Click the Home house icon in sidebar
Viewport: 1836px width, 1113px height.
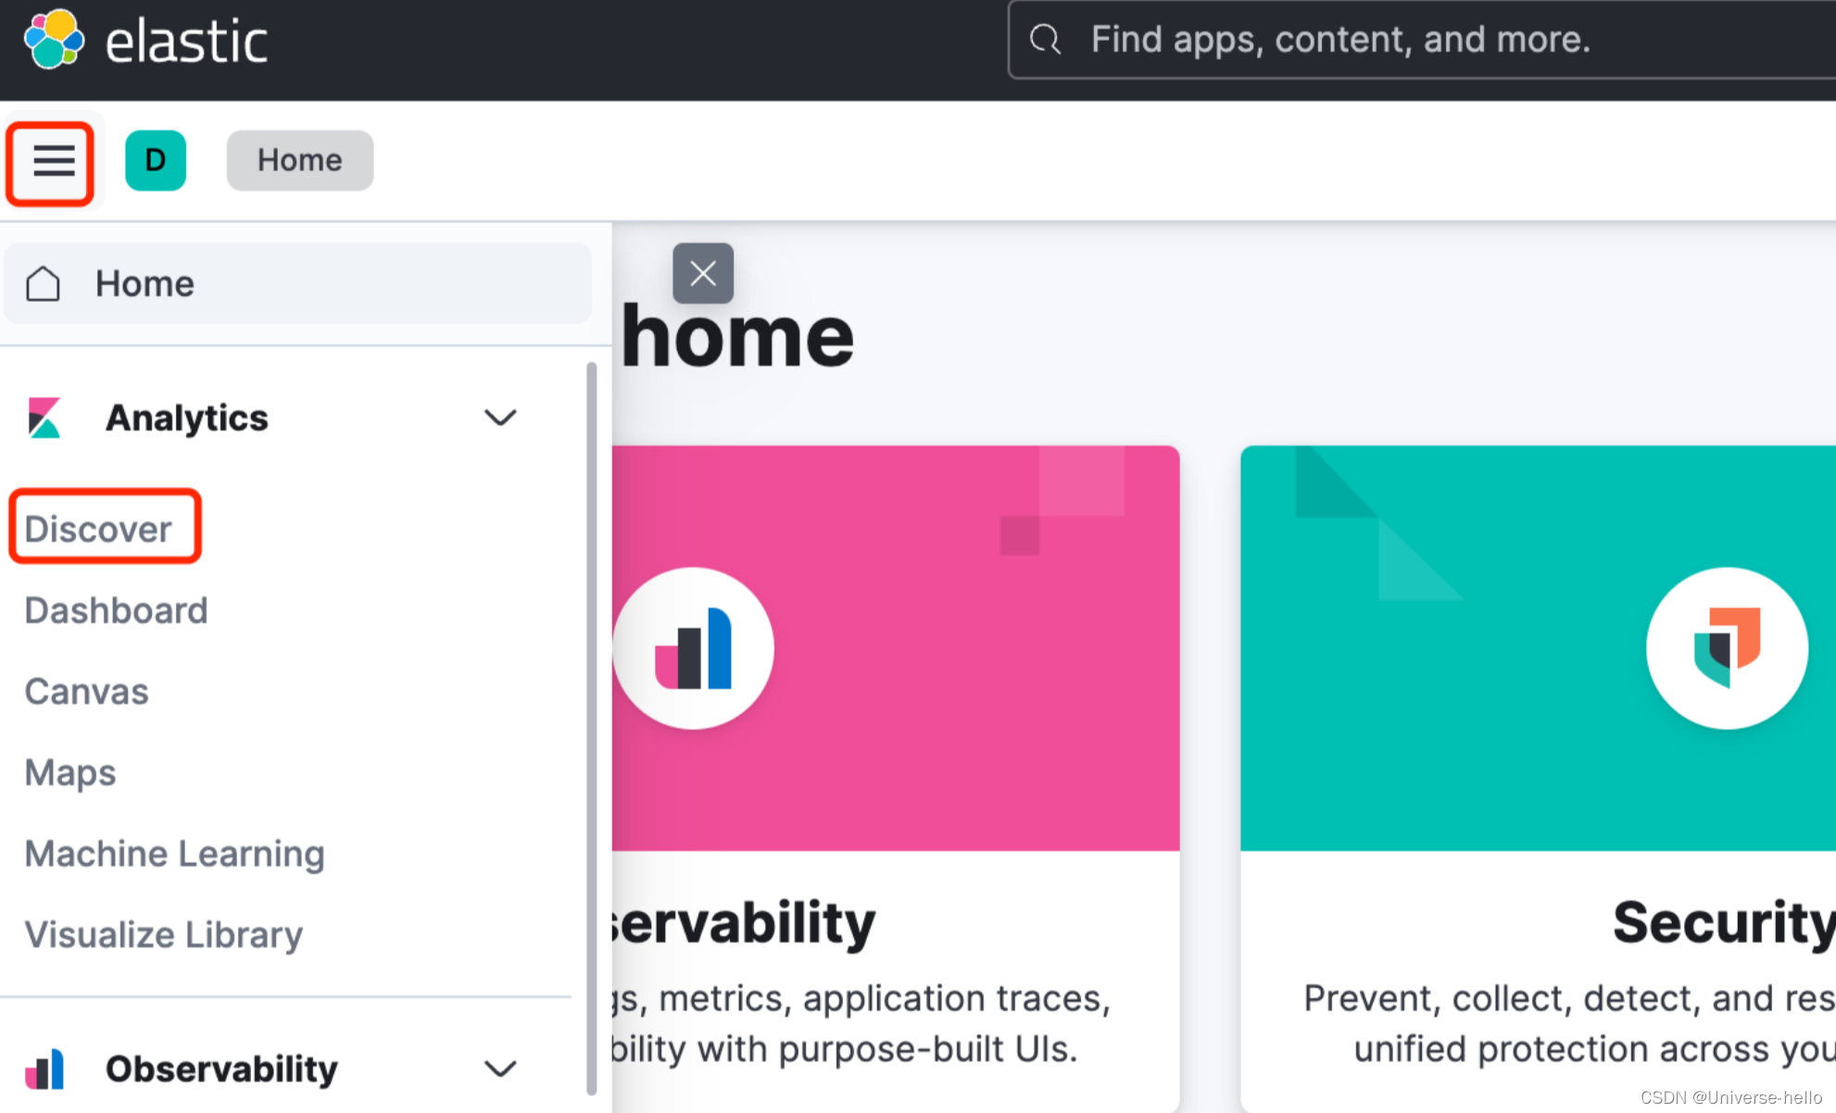(x=42, y=283)
